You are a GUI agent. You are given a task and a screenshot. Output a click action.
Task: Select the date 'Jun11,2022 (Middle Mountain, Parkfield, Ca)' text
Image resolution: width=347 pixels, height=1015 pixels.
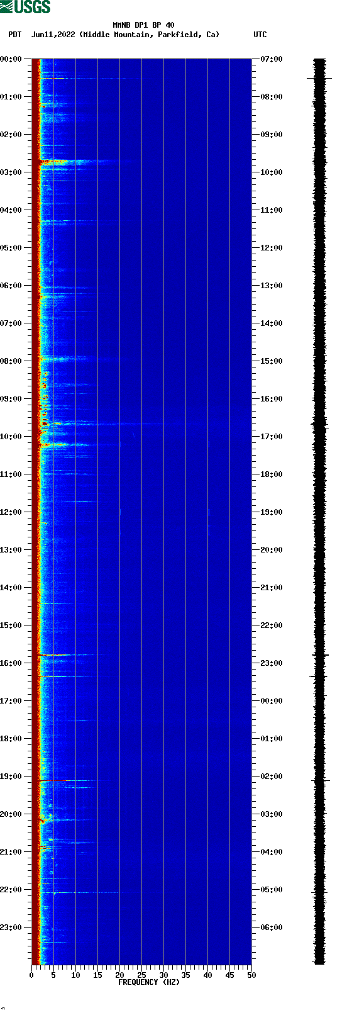126,35
